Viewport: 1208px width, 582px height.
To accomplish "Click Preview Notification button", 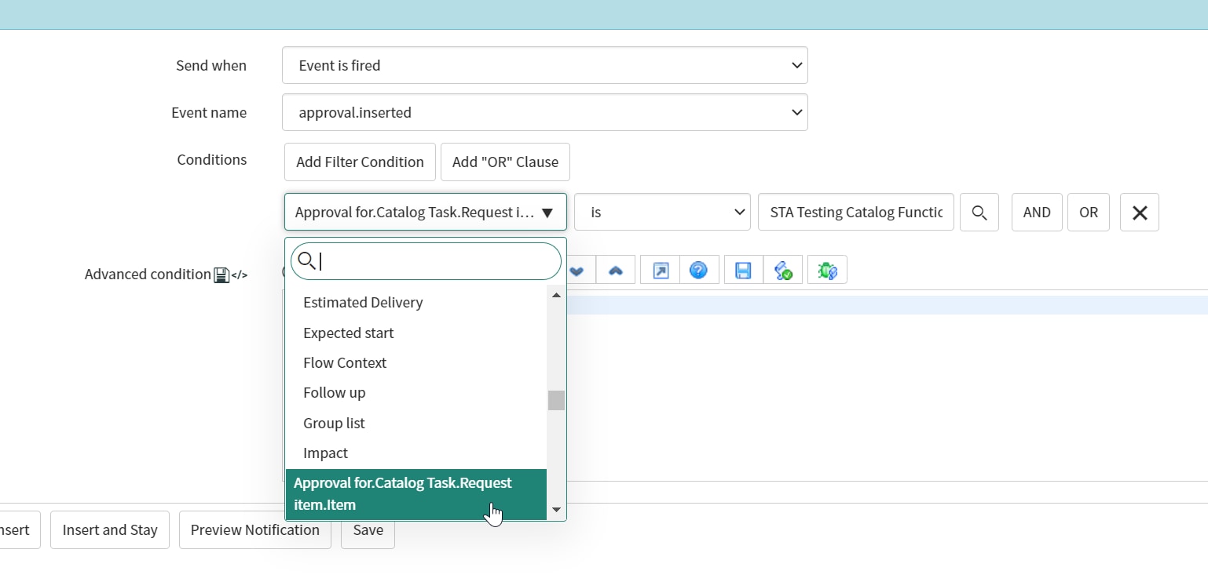I will [x=255, y=530].
